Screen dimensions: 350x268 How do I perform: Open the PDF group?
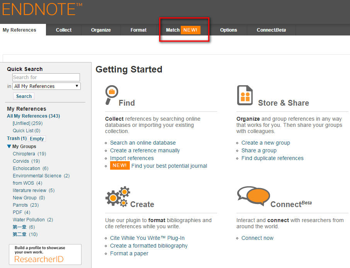tap(21, 212)
